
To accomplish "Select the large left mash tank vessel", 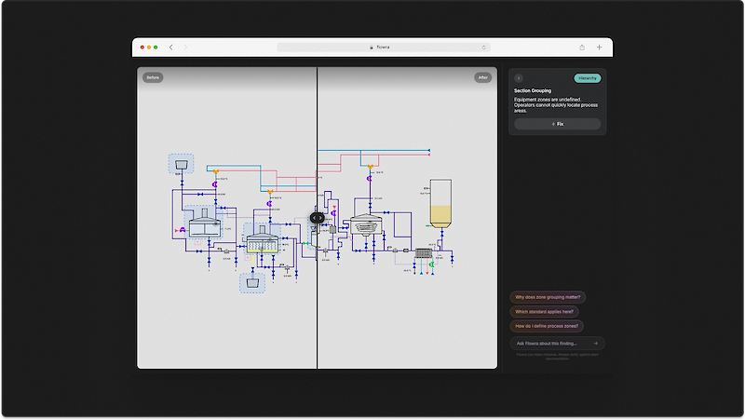I will (x=205, y=224).
